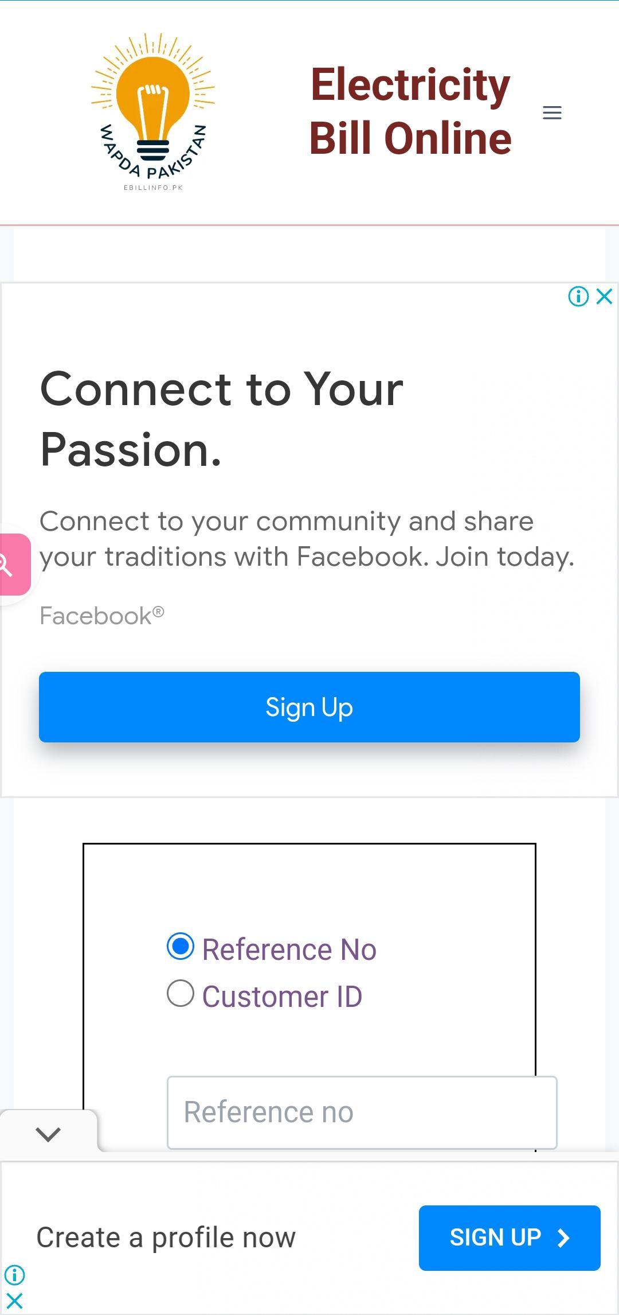Click the ad info icon at top
Screen dimensions: 619x1315
pos(578,297)
